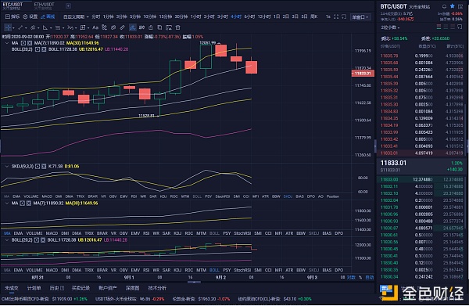Click the pop-out window icon beside fullscreen
Image resolution: width=469 pixels, height=306 pixels.
(344, 16)
